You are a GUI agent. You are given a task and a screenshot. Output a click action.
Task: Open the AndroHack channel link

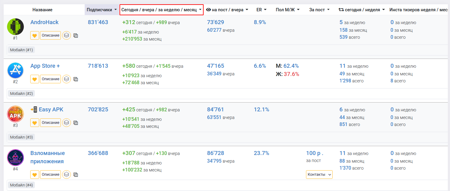[x=44, y=22]
